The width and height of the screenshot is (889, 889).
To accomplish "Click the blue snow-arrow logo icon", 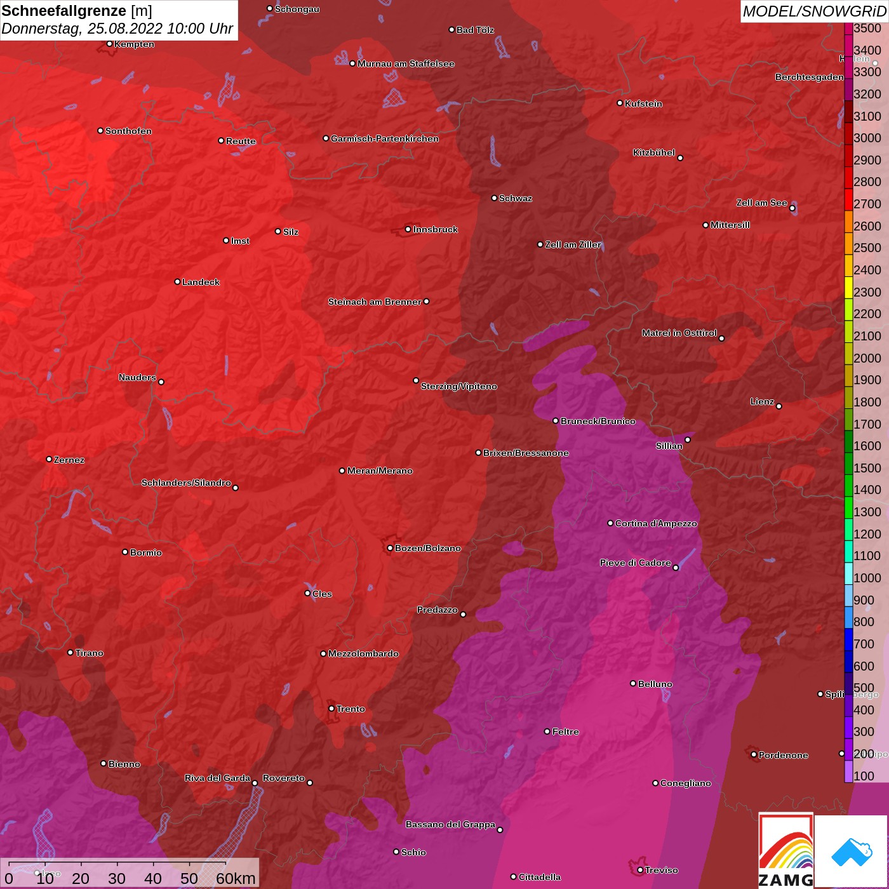I will pyautogui.click(x=852, y=852).
